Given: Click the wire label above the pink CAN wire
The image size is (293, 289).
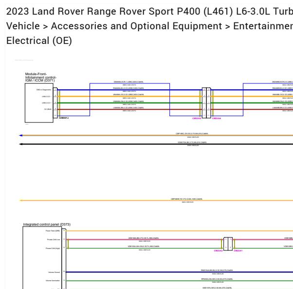Looking at the screenshot, I should [x=144, y=238].
